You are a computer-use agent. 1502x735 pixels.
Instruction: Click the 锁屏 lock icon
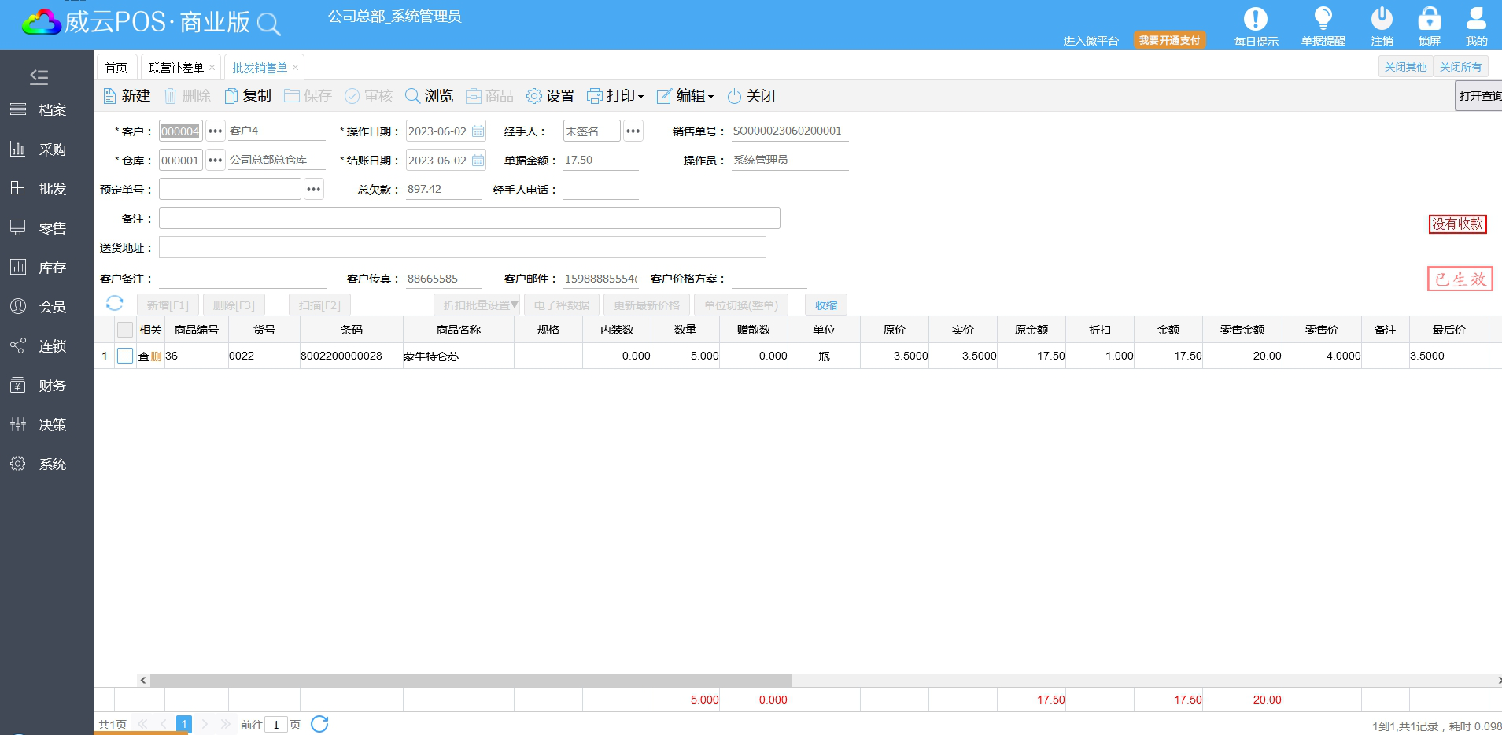coord(1429,19)
